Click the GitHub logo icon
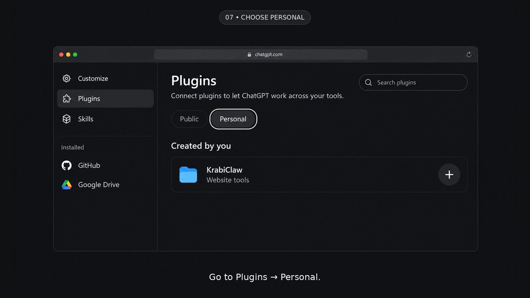Image resolution: width=530 pixels, height=298 pixels. tap(67, 165)
